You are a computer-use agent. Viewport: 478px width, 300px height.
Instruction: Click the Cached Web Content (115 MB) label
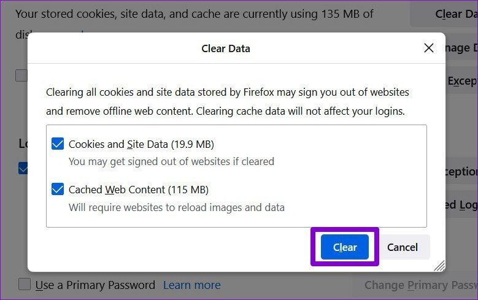coord(139,190)
